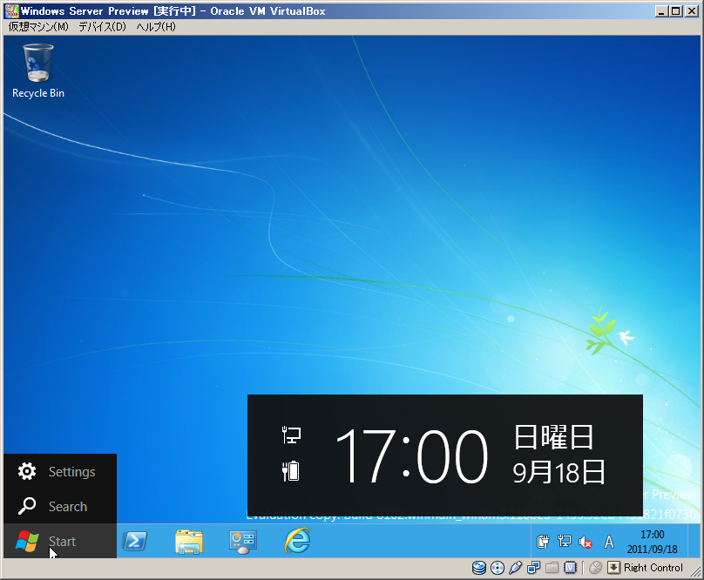
Task: Click the VirtualBox USB device status icon
Action: point(515,568)
